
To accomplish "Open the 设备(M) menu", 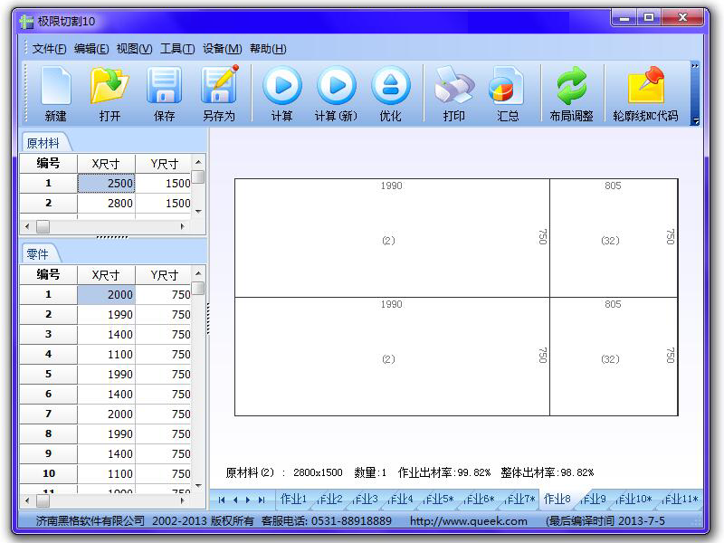I will click(x=222, y=49).
